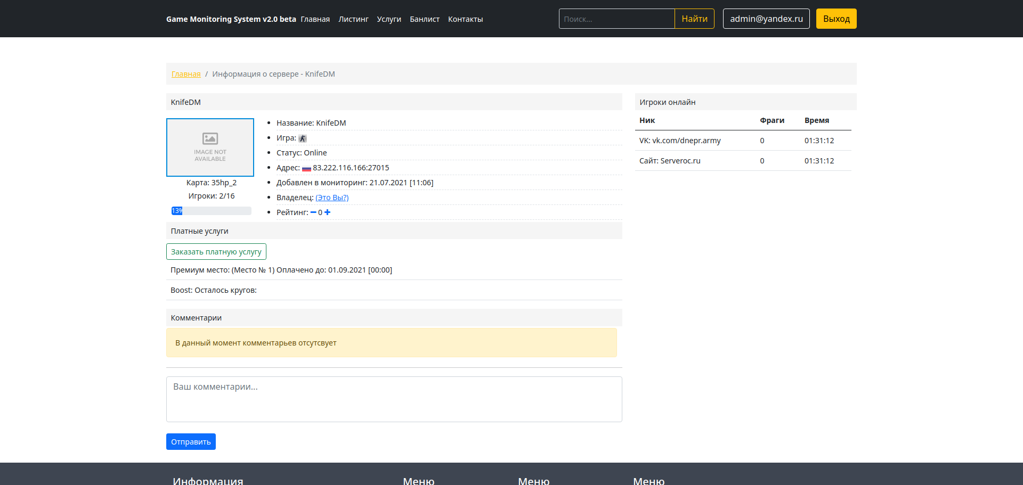Click the (Это Вы?) owner link
This screenshot has height=485, width=1023.
click(332, 198)
